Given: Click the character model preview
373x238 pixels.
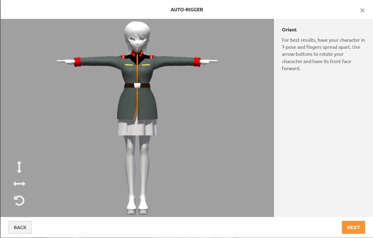Looking at the screenshot, I should [x=137, y=118].
